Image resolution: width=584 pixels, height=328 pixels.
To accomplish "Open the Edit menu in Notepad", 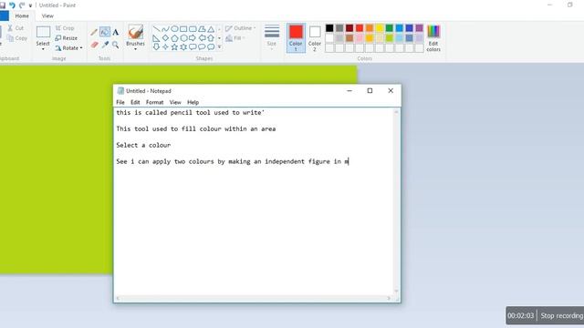I will point(135,102).
